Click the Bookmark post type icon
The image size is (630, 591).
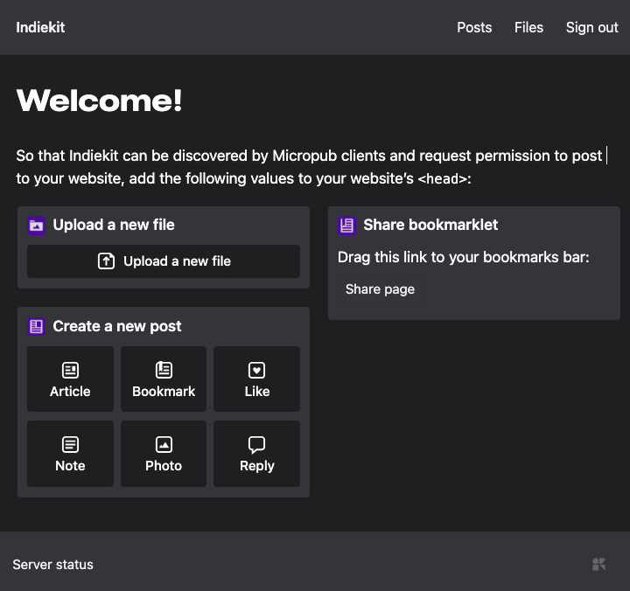pyautogui.click(x=164, y=370)
